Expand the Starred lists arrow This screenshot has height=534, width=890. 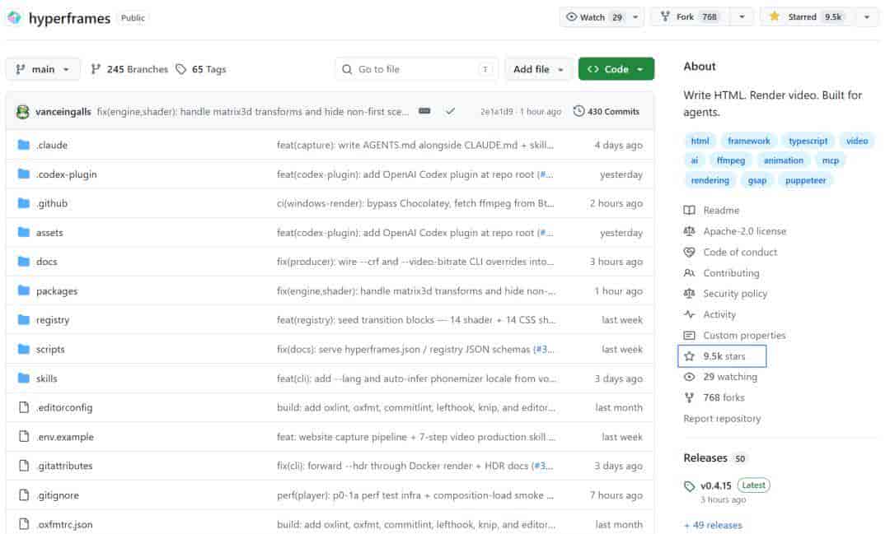click(x=867, y=17)
